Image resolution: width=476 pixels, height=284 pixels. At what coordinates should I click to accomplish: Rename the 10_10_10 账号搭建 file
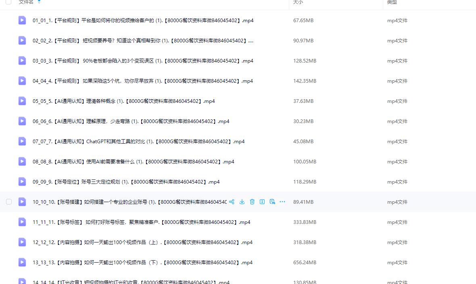(262, 202)
